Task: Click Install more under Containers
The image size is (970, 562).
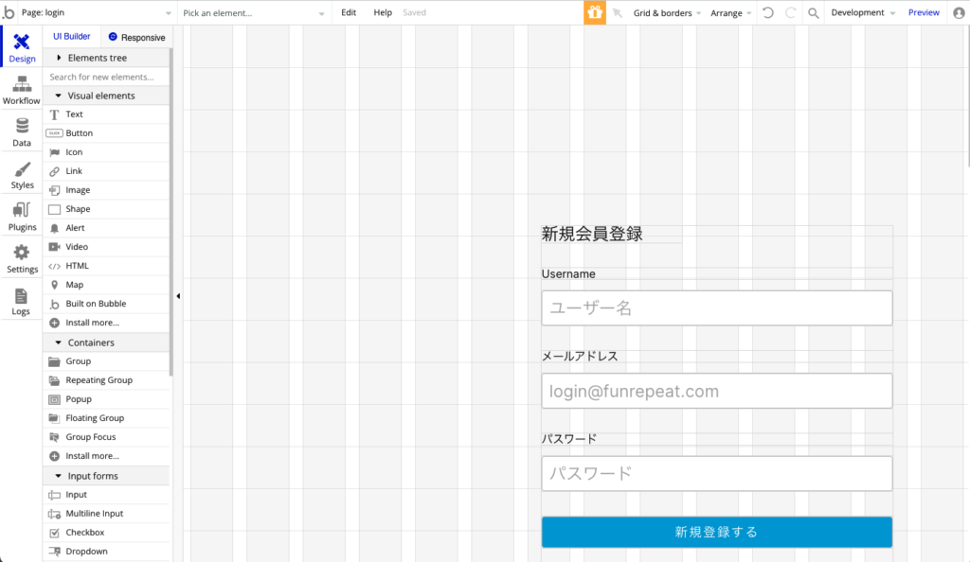Action: [x=106, y=456]
